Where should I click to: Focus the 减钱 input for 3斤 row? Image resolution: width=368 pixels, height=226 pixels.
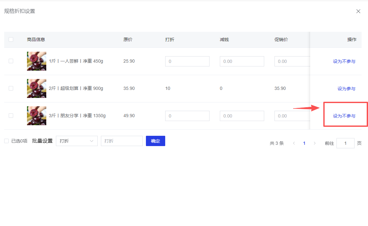click(242, 116)
